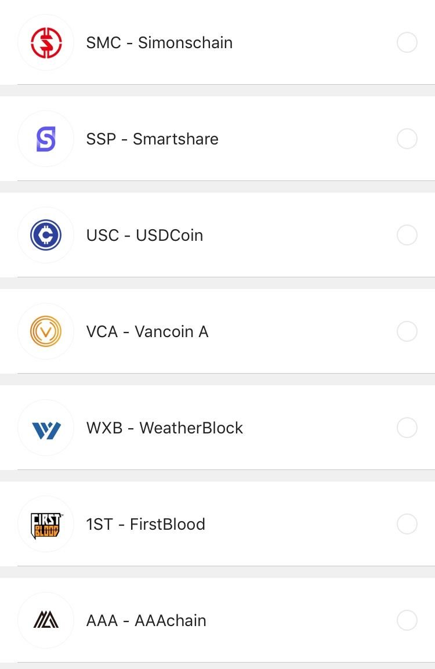Click the FirstBlood logo icon
The image size is (435, 669).
click(x=46, y=525)
